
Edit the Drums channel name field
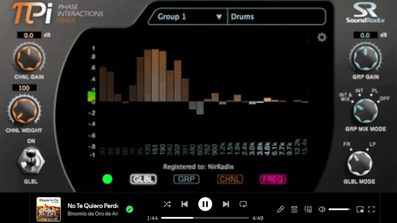[277, 17]
